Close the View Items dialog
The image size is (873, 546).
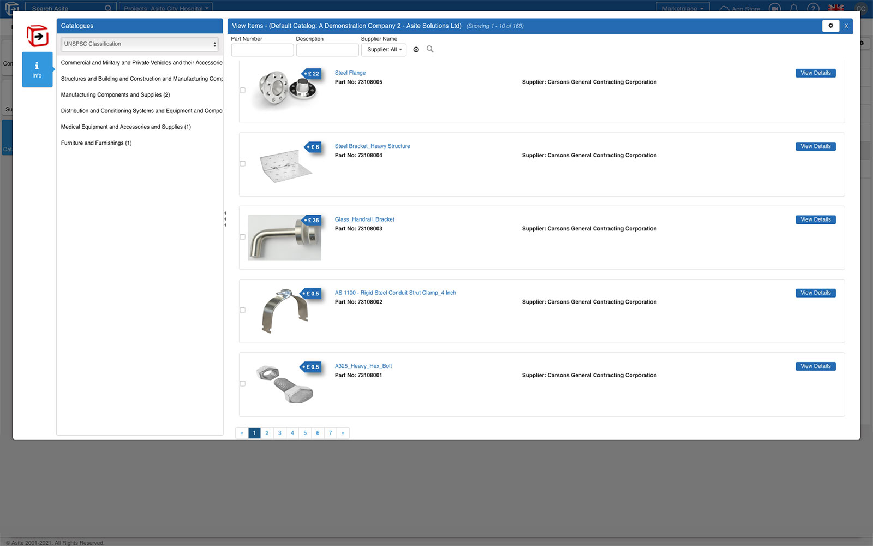(x=846, y=26)
